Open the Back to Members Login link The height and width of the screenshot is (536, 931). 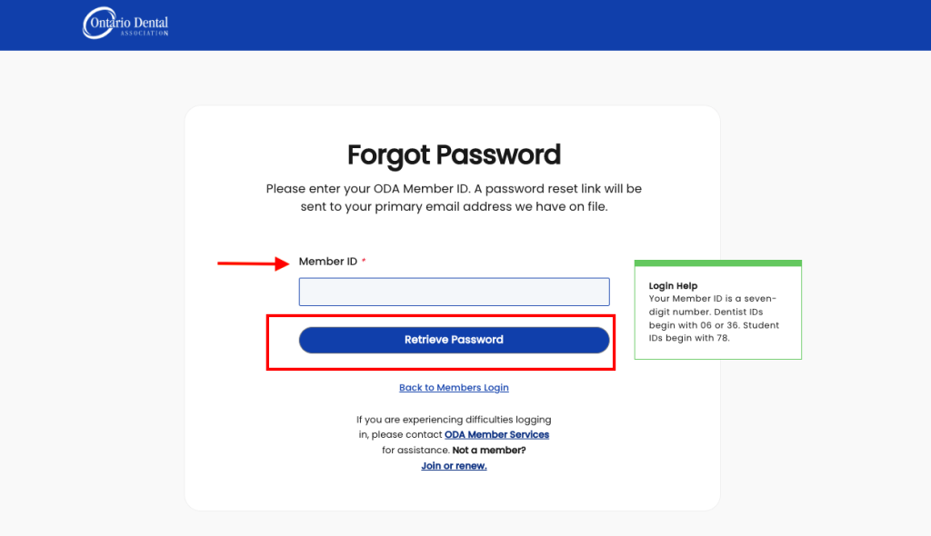pyautogui.click(x=454, y=388)
